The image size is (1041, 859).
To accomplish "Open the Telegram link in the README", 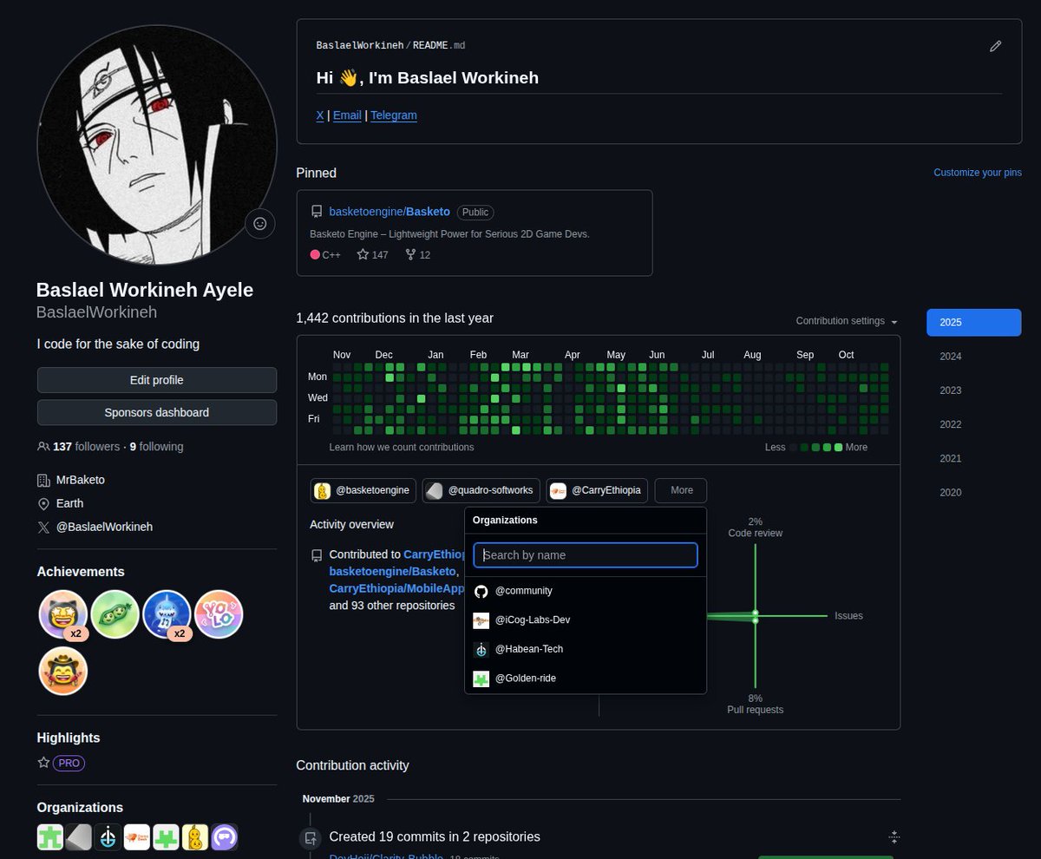I will tap(393, 115).
